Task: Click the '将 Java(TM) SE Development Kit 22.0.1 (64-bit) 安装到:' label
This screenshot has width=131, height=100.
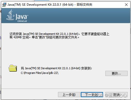Action: (56, 68)
